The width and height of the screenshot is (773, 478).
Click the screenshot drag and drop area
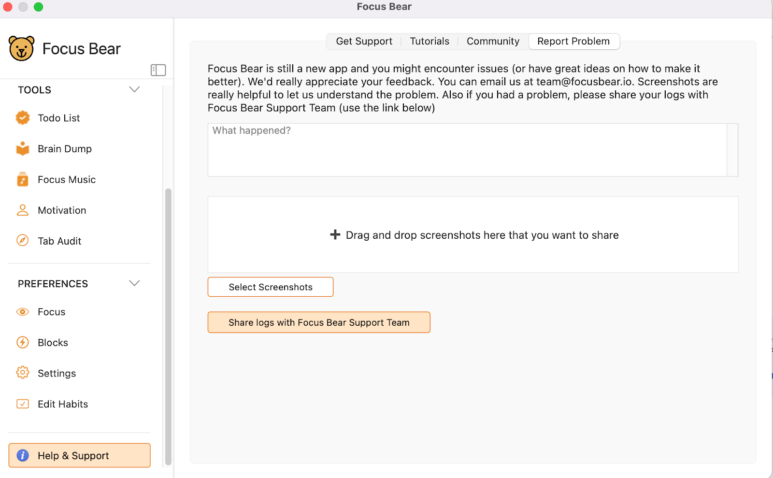[x=473, y=234]
